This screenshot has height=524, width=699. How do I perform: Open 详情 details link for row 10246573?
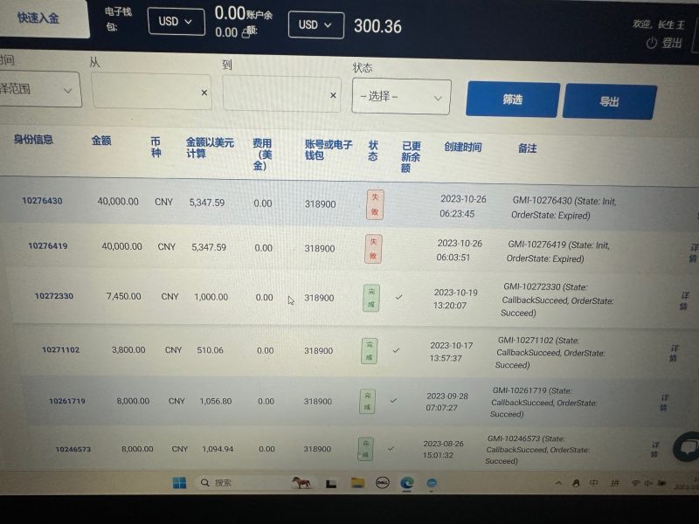tap(654, 450)
